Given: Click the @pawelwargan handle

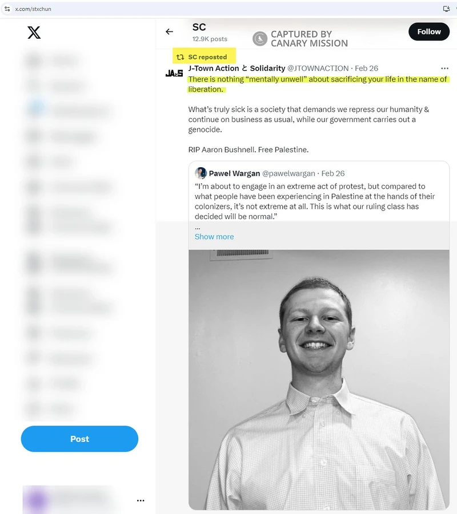Looking at the screenshot, I should [x=288, y=173].
